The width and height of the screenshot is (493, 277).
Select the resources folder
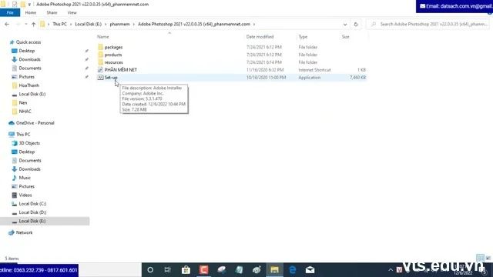(113, 62)
